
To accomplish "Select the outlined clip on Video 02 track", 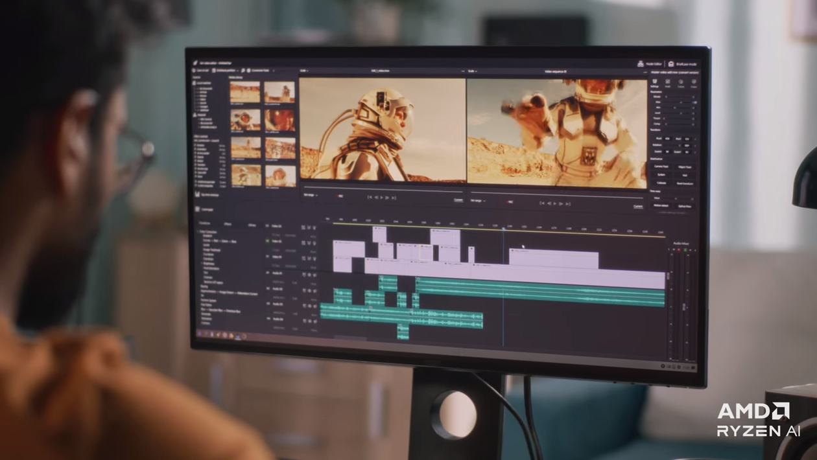I will [x=426, y=253].
